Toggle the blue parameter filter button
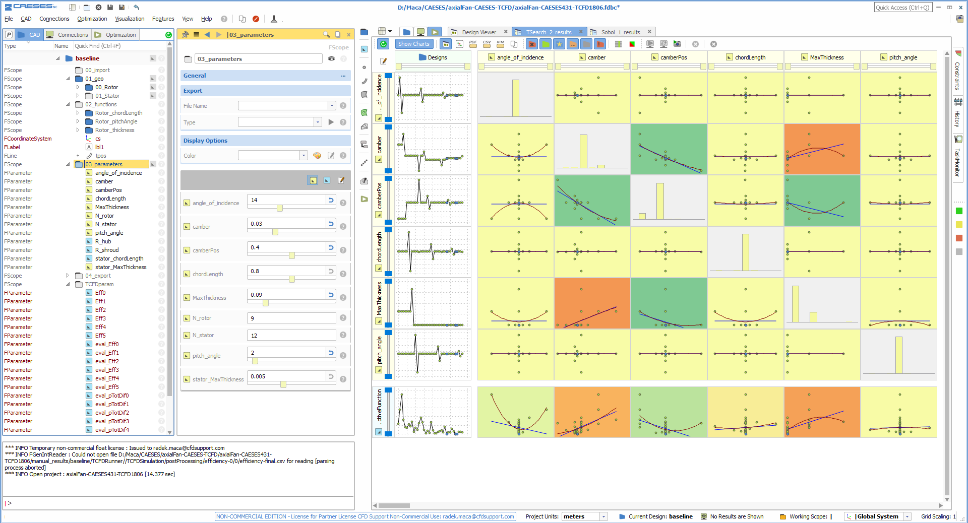 point(327,180)
